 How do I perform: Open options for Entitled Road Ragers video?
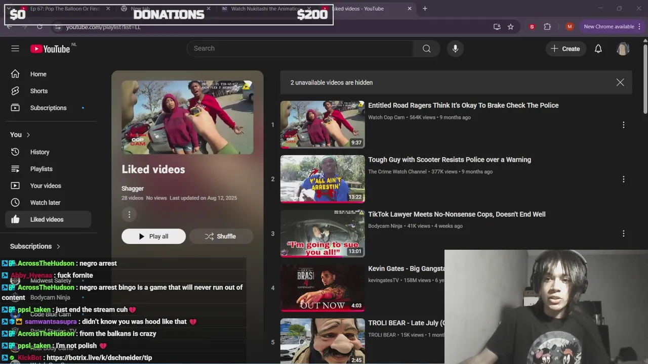coord(624,125)
